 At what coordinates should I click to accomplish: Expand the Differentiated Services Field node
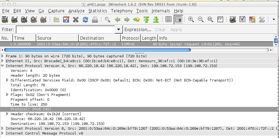click(7, 80)
